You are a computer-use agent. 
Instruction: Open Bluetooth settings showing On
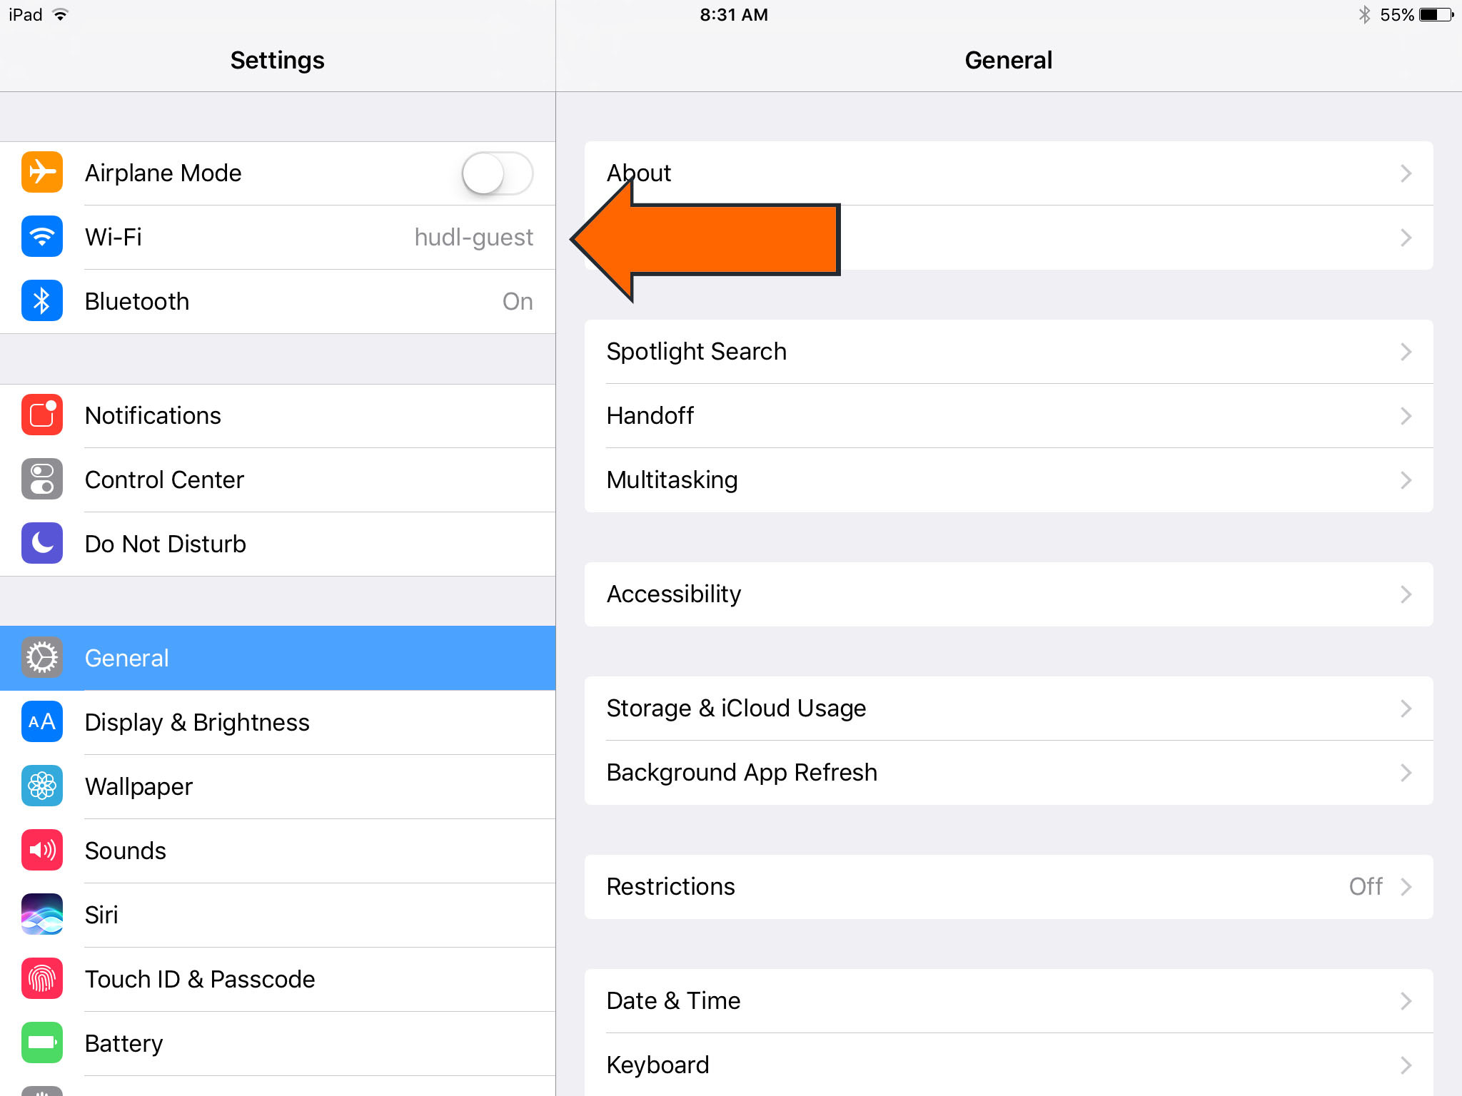pyautogui.click(x=278, y=300)
